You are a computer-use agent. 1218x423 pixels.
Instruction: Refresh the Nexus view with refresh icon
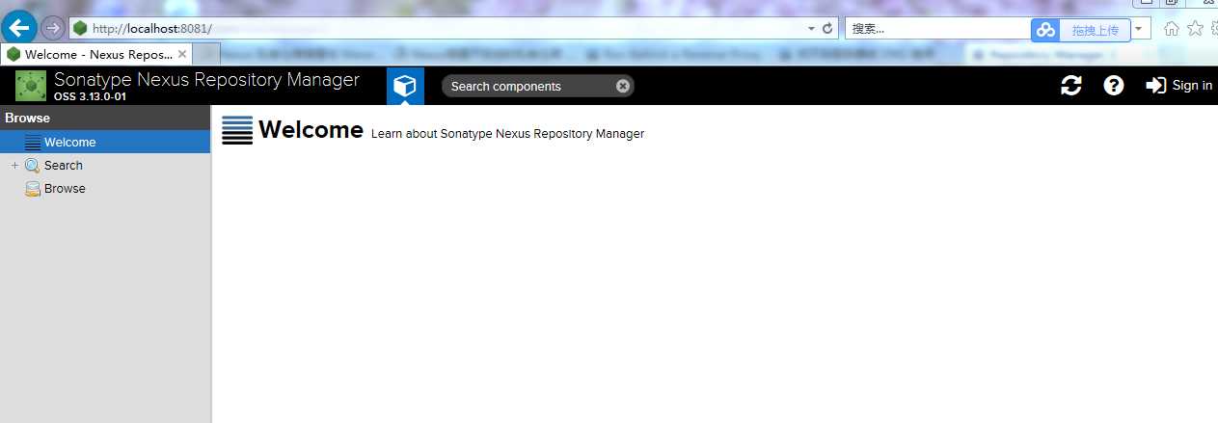1070,86
